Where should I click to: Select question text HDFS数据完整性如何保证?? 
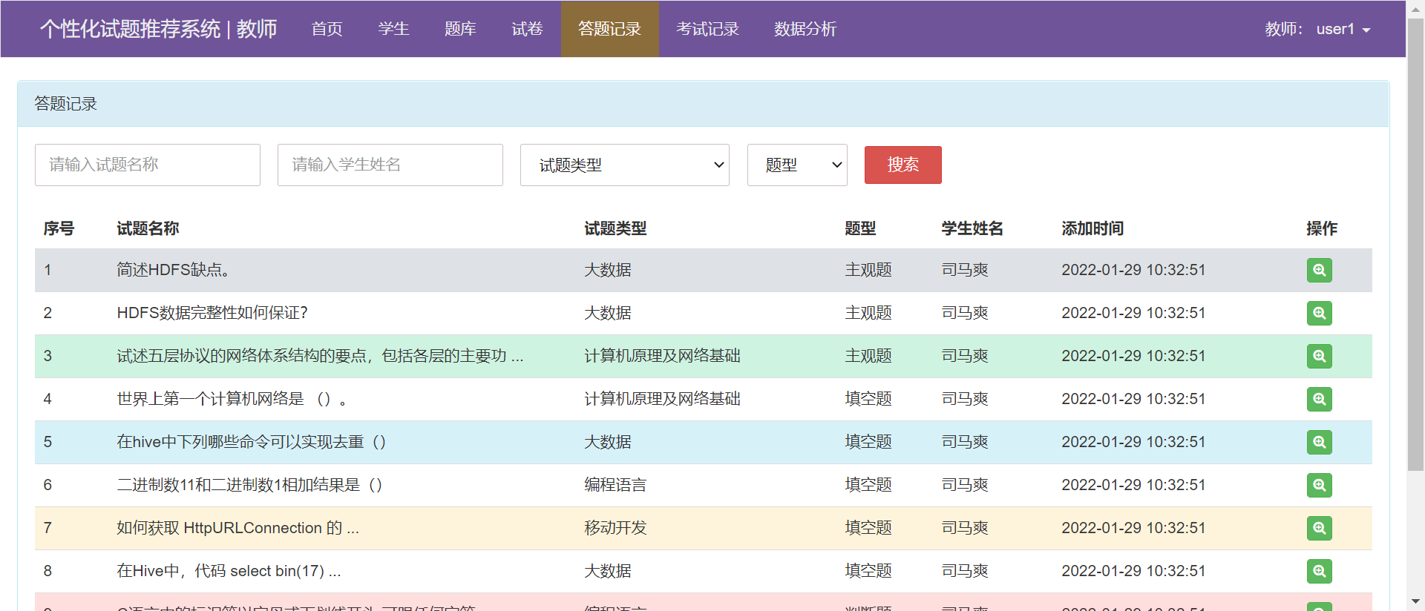212,313
